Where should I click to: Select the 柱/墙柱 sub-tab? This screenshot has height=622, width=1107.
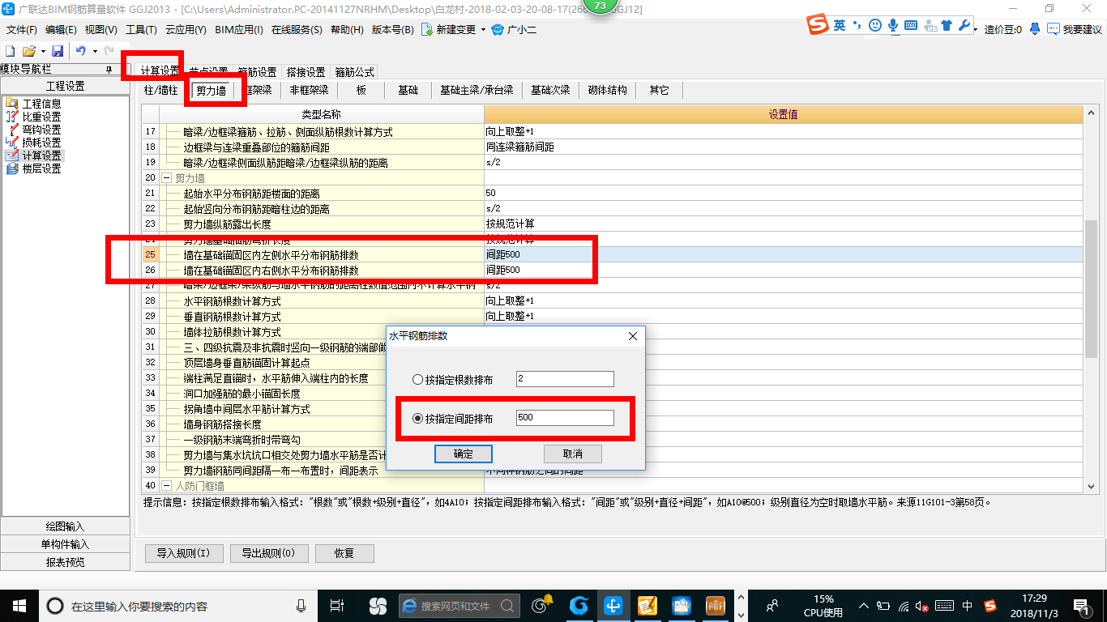pos(160,91)
